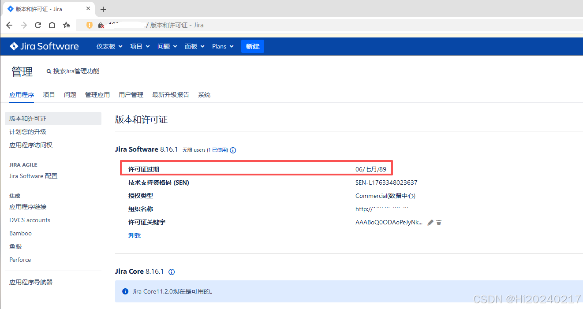Select the 用户管理 admin tab
Viewport: 583px width, 309px height.
coord(131,95)
